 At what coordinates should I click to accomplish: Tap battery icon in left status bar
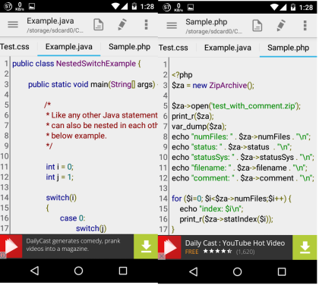coord(134,6)
